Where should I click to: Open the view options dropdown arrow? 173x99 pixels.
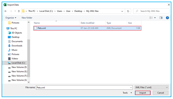pyautogui.click(x=155, y=18)
